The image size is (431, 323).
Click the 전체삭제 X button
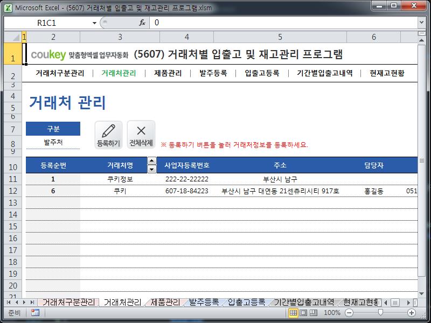coord(141,135)
